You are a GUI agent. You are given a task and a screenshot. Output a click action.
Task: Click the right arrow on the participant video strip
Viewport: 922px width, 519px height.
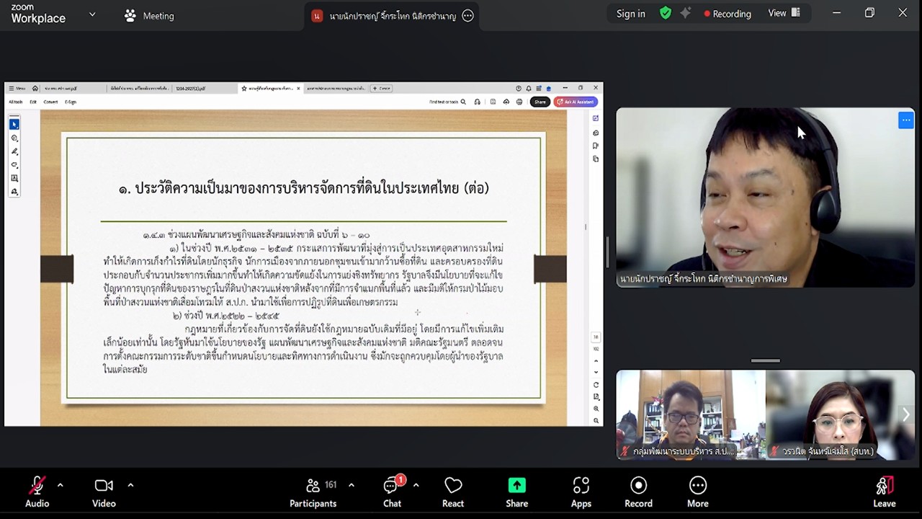point(905,414)
